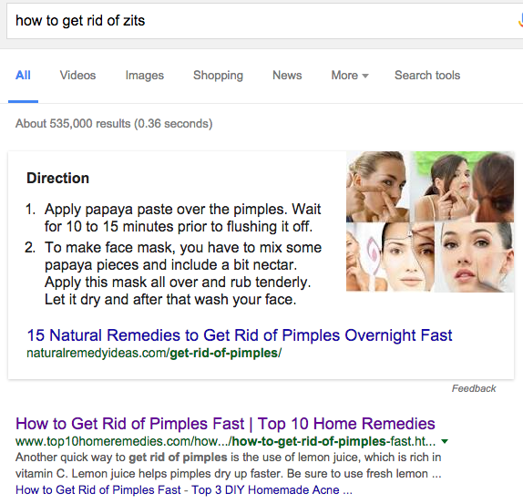Open 'Top 3 DIY Homemade Acne' sublink

coord(184,490)
